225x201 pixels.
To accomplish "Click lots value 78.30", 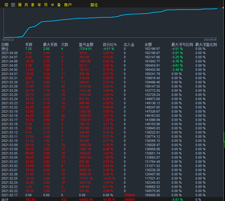I will [x=30, y=170].
